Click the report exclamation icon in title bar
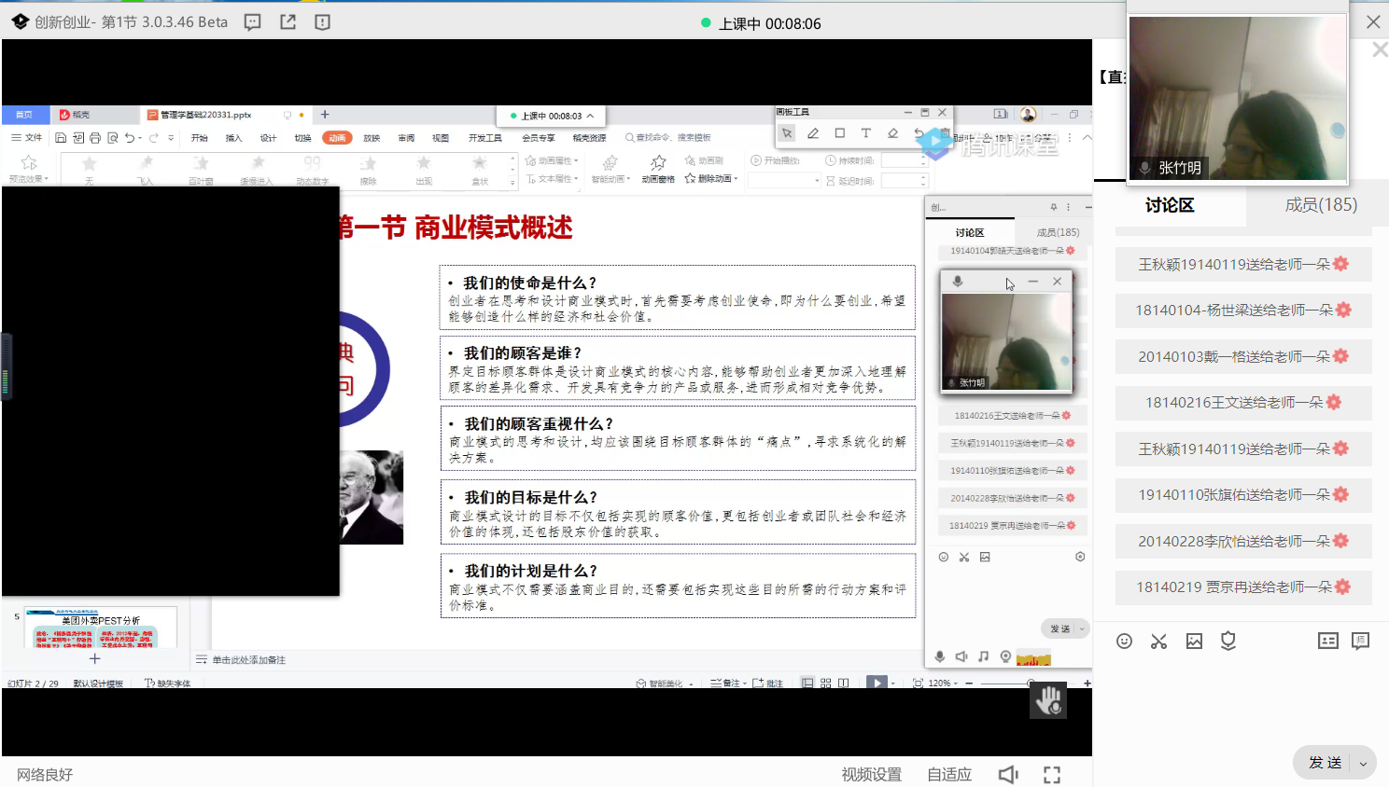This screenshot has width=1389, height=787. (x=322, y=22)
